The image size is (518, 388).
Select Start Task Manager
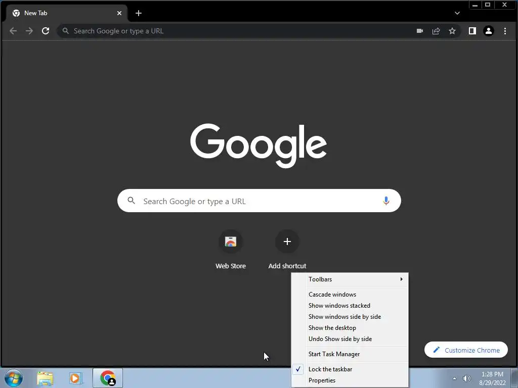tap(350, 354)
